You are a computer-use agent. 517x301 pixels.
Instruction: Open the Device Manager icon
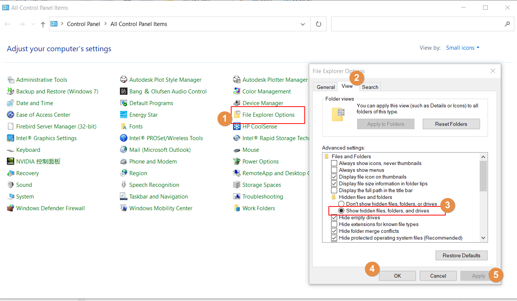pyautogui.click(x=237, y=103)
